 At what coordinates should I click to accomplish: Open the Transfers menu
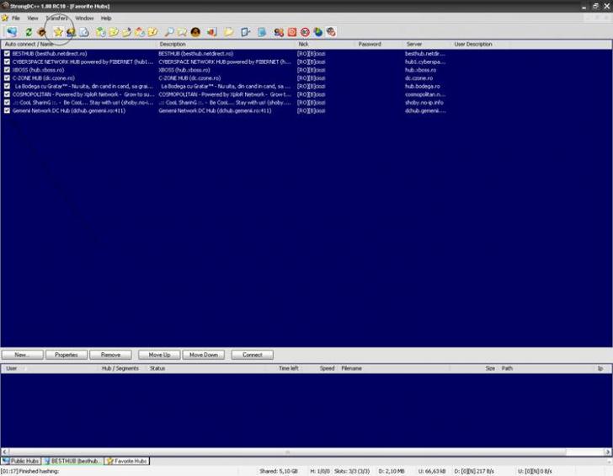tap(57, 18)
